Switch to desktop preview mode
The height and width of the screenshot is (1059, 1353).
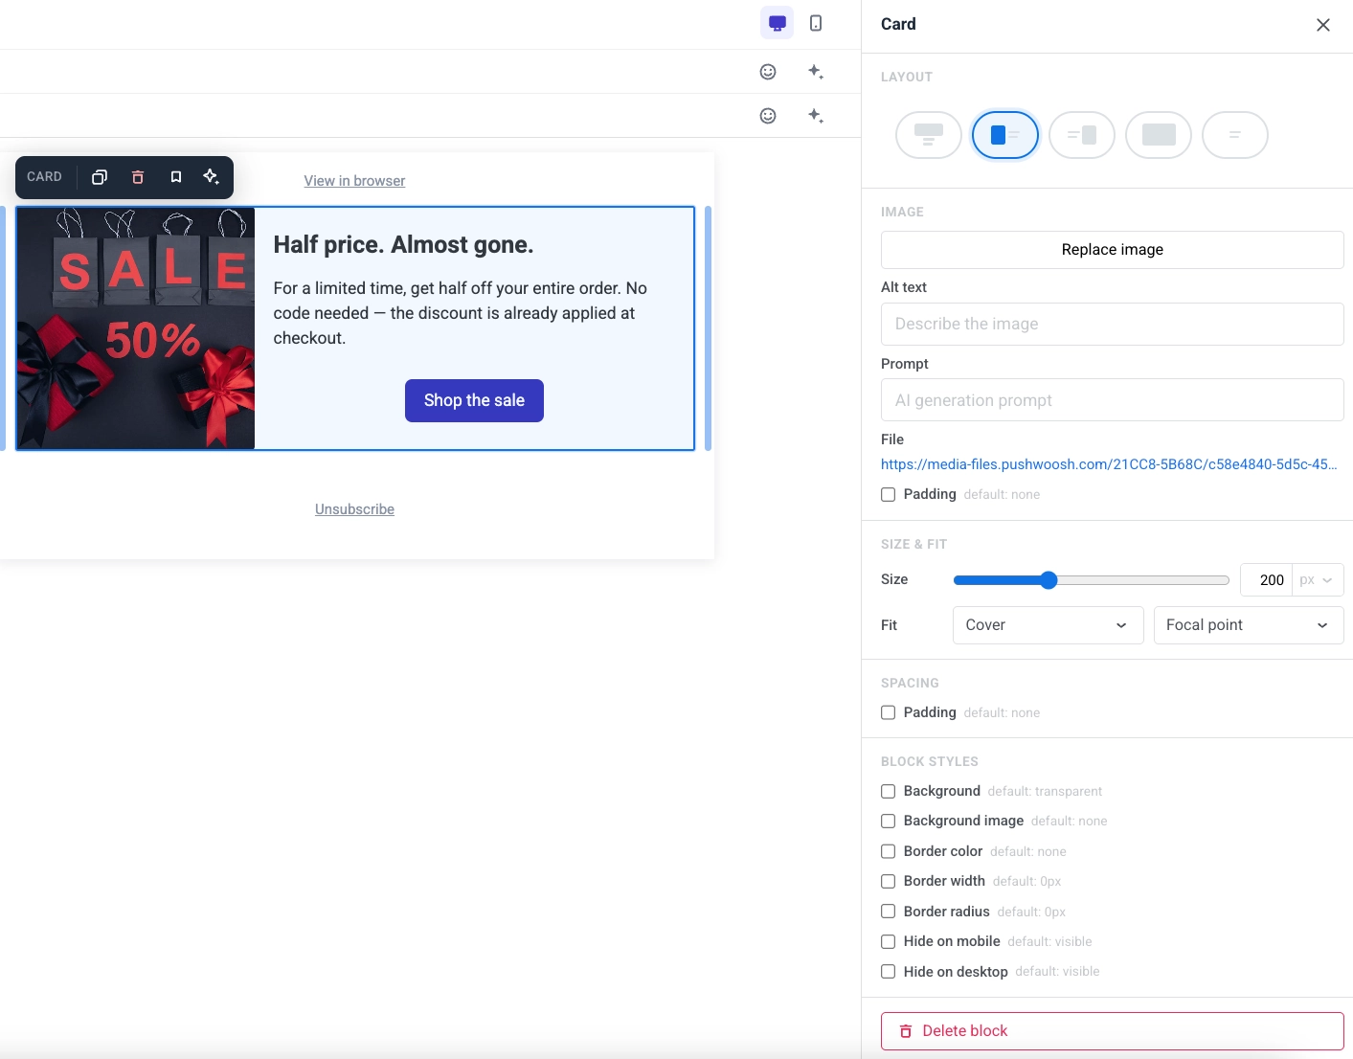[777, 23]
